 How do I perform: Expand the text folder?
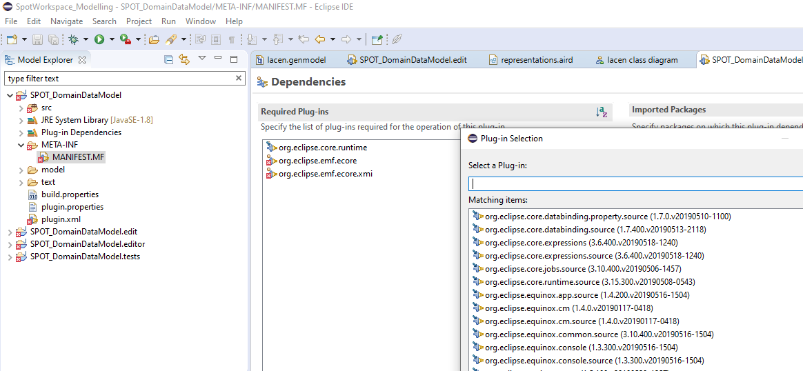click(x=21, y=182)
